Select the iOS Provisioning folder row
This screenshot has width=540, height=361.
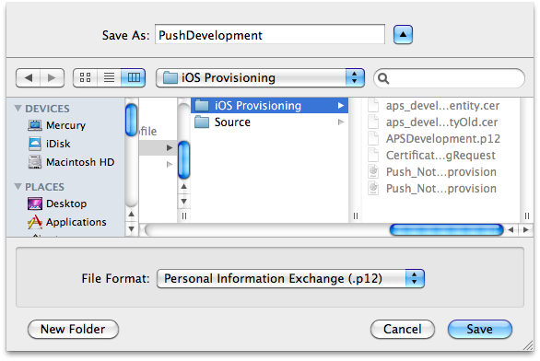click(269, 105)
